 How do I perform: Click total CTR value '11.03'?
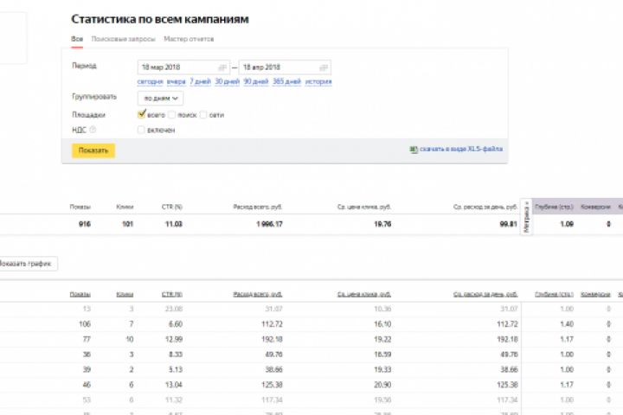click(174, 224)
